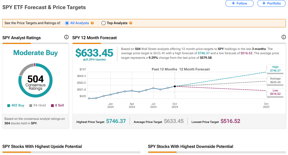
Task: Click the High $746.37 forecast label
Action: [x=275, y=69]
